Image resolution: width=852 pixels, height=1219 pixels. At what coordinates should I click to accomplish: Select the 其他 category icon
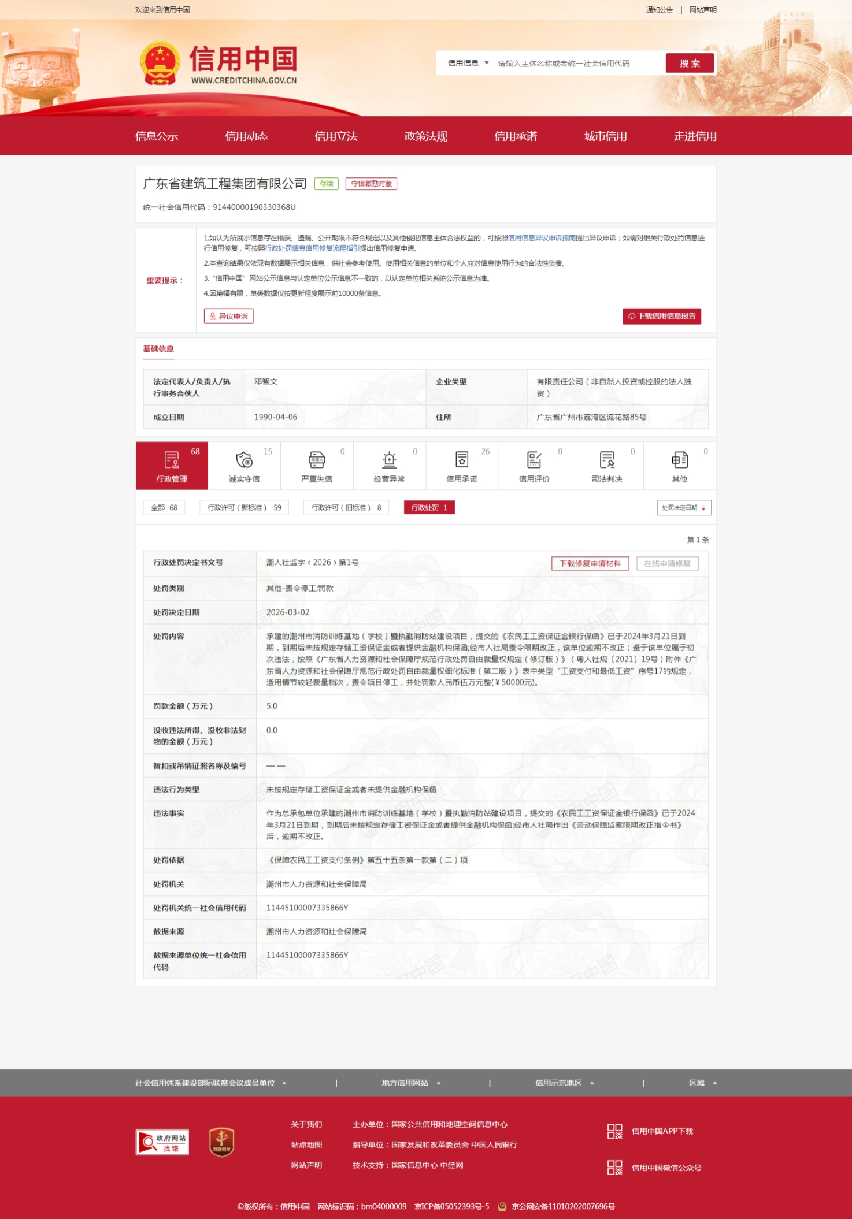point(679,460)
